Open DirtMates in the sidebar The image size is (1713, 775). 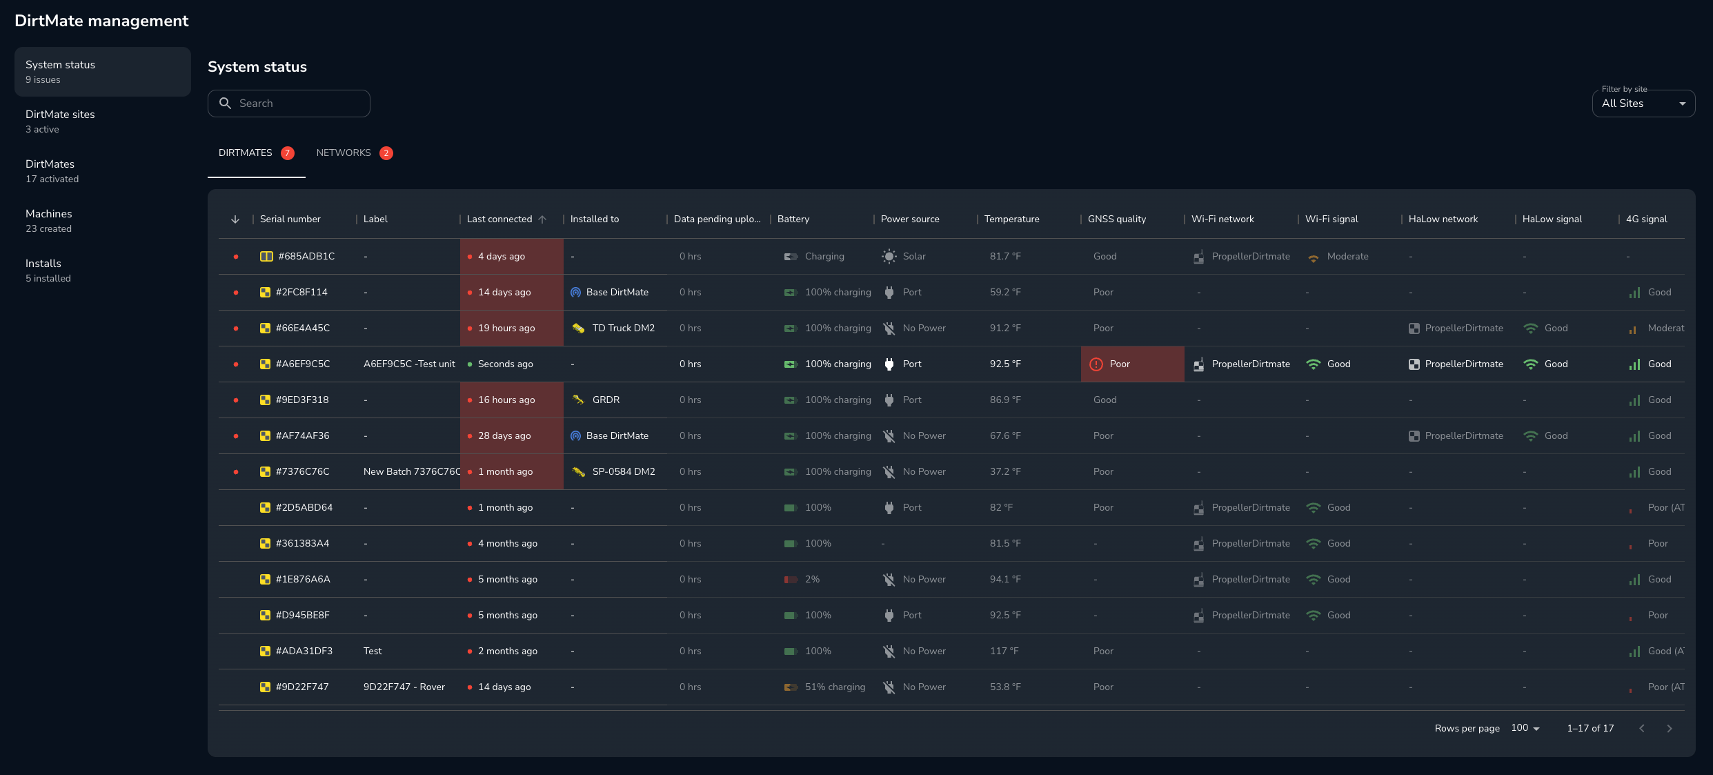click(x=102, y=171)
